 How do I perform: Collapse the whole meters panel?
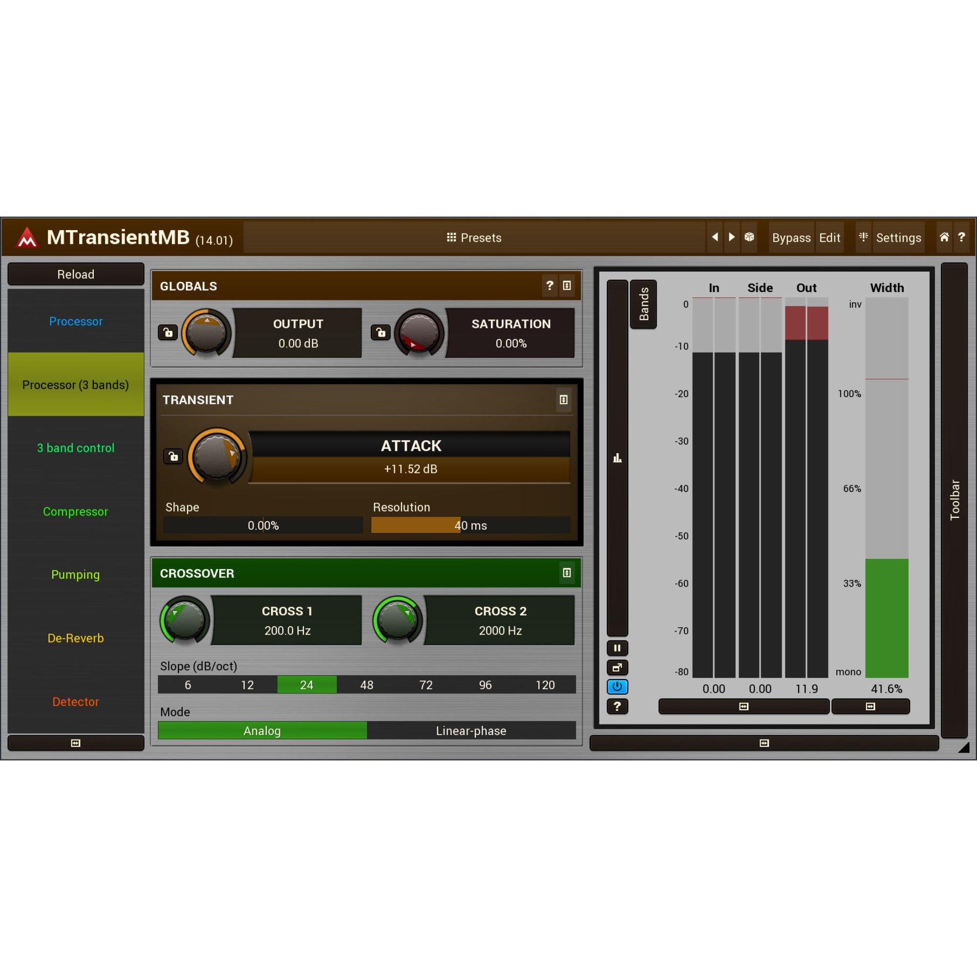pos(764,743)
